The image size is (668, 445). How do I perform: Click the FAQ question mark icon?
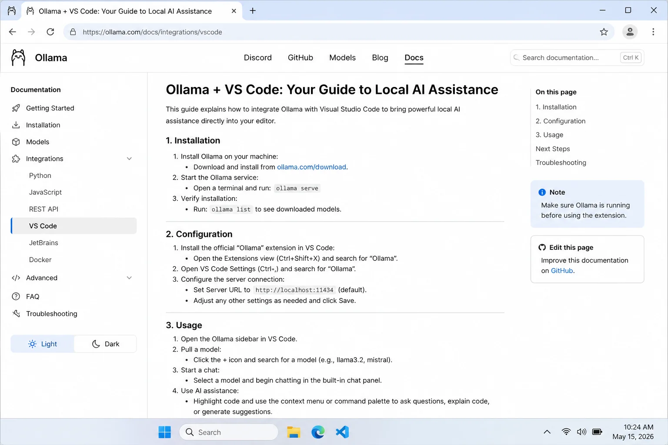tap(16, 296)
